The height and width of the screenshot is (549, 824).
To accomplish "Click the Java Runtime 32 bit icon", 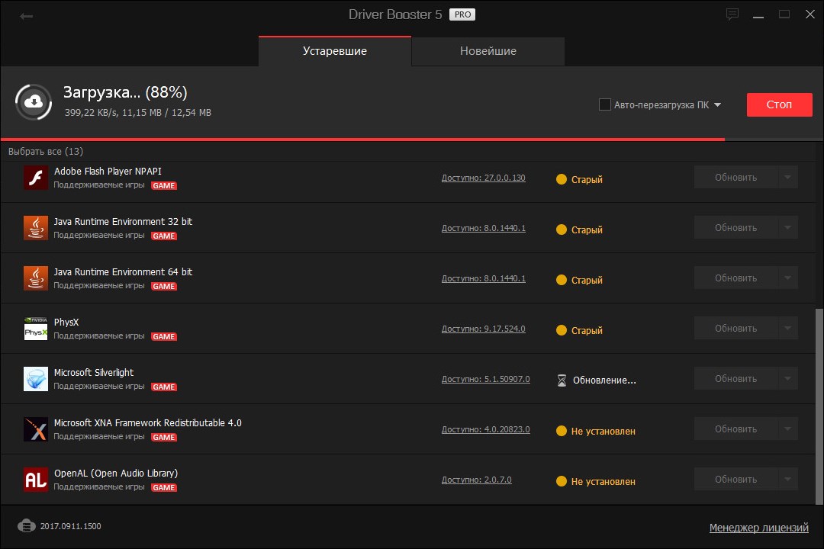I will [35, 228].
